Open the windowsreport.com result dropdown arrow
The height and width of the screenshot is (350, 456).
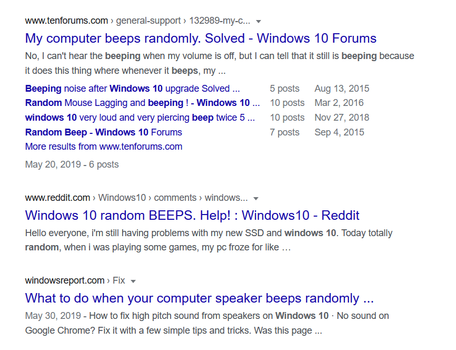point(133,281)
